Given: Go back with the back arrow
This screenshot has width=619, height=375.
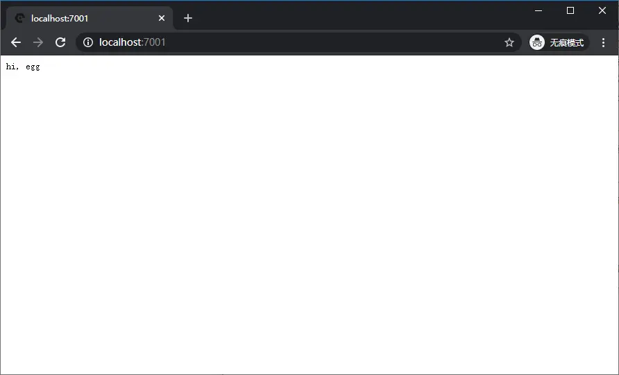Looking at the screenshot, I should coord(16,42).
